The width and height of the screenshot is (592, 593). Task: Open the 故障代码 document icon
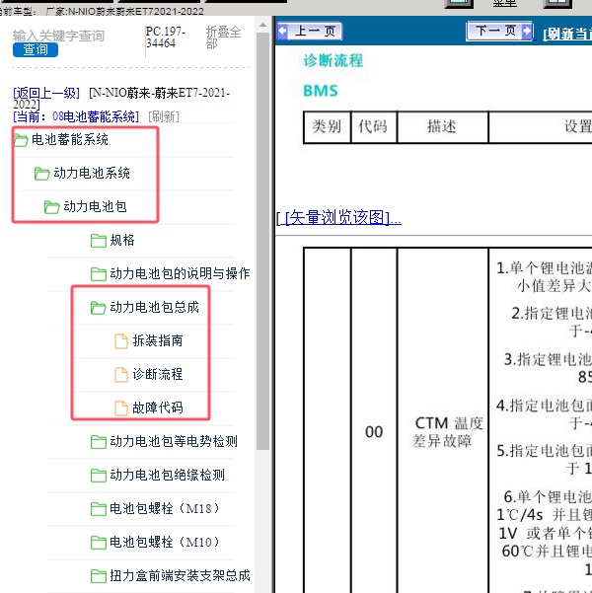click(x=121, y=408)
